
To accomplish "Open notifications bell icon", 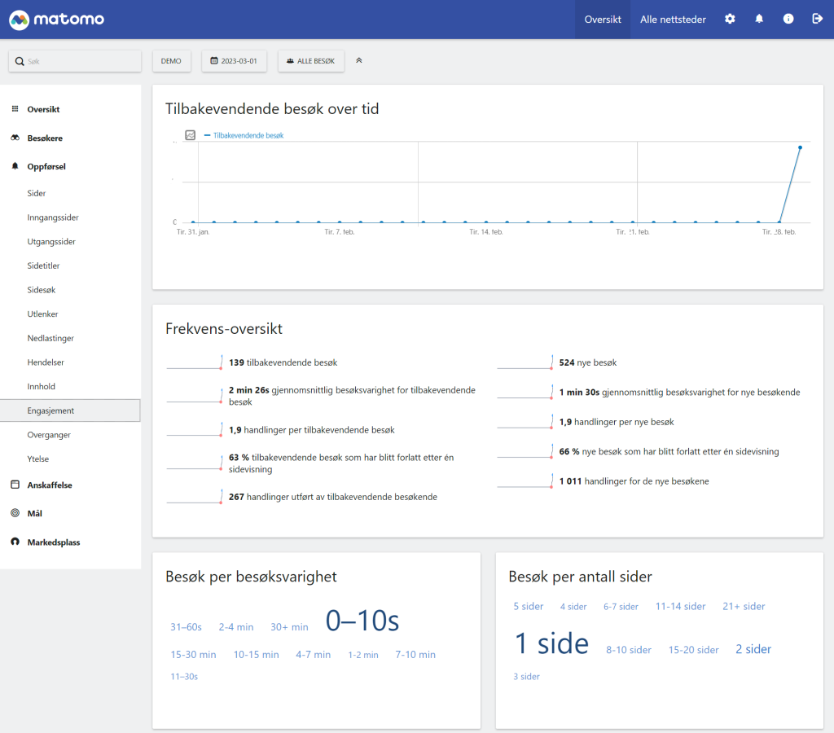I will tap(759, 19).
